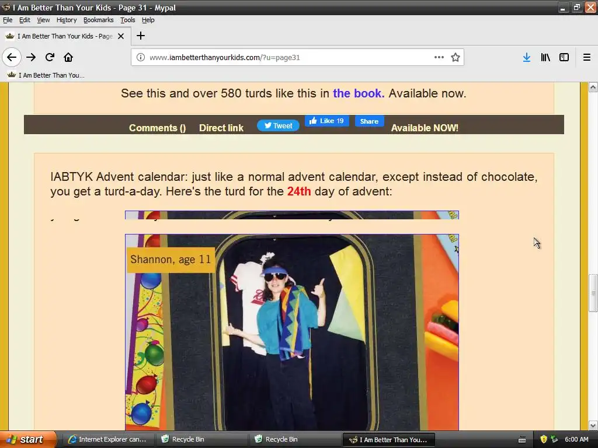Open the Direct link
This screenshot has height=448, width=598.
[x=221, y=128]
